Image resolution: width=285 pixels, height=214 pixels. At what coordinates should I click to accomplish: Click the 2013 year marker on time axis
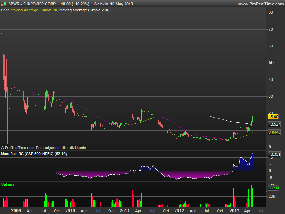coord(234,211)
